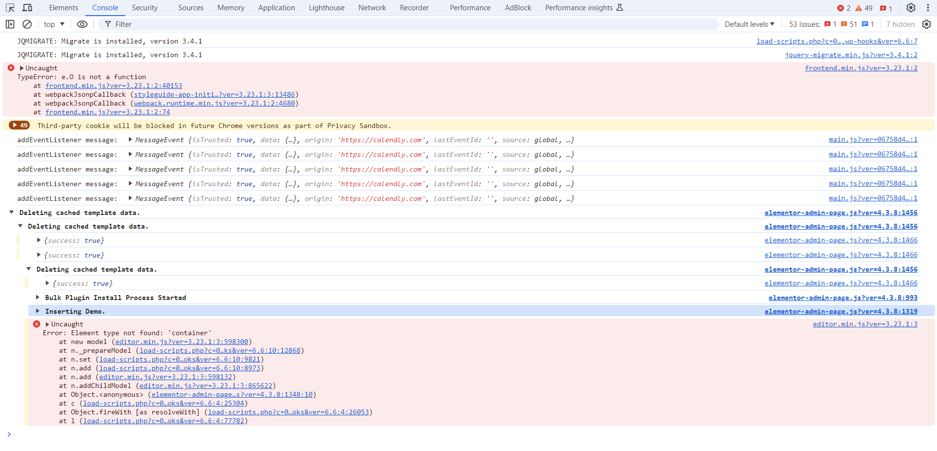Viewport: 937px width, 451px height.
Task: Open the JavaScript context dropdown labeled top
Action: tap(54, 24)
